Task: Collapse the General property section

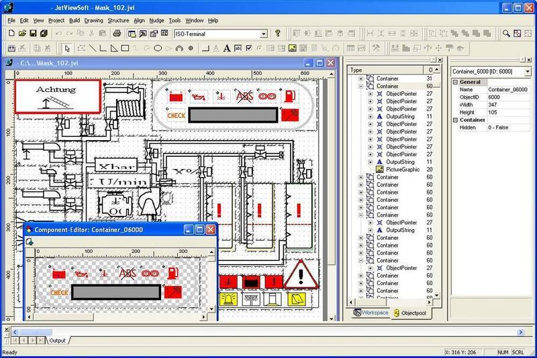Action: coord(456,82)
